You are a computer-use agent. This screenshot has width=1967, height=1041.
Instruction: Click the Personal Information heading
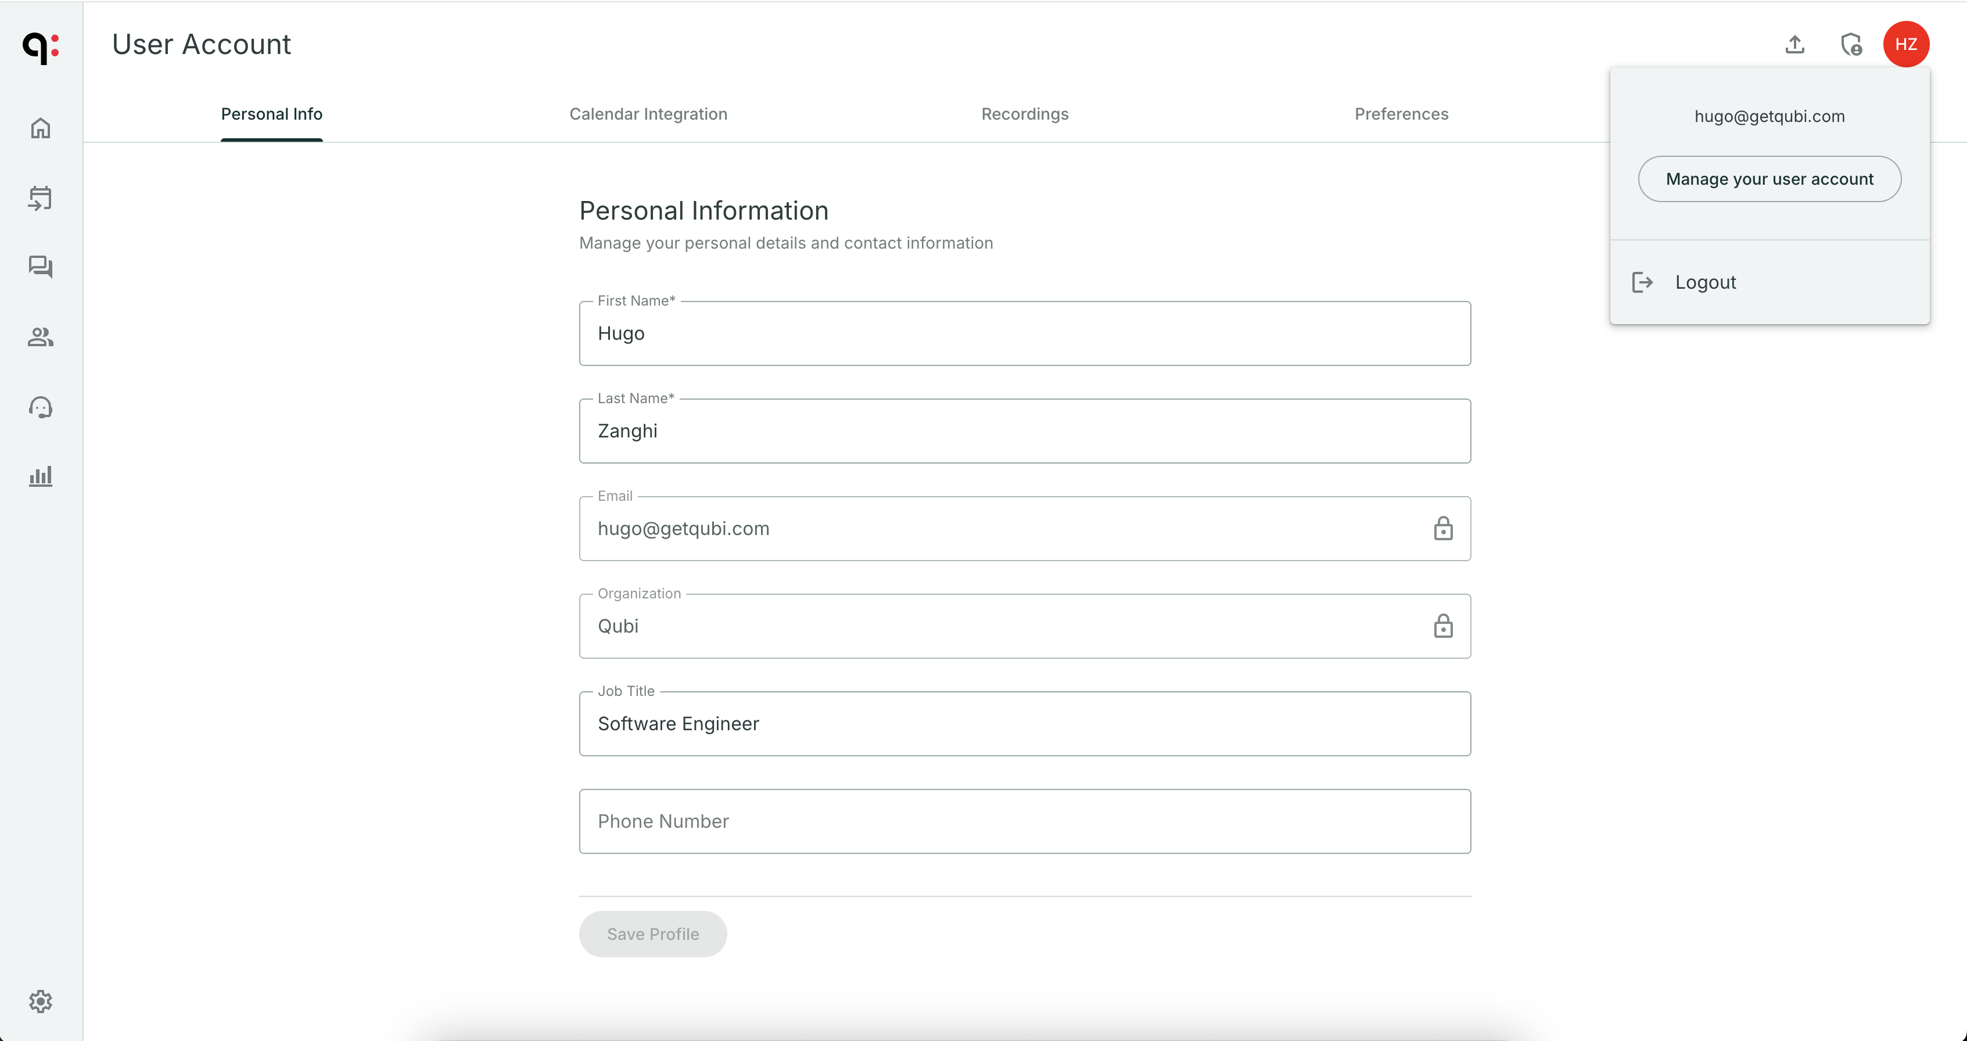[x=704, y=211]
